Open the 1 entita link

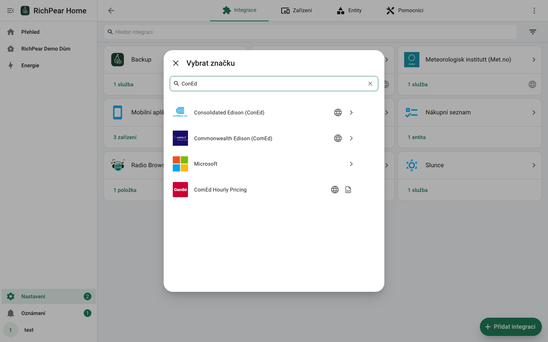[x=417, y=137]
